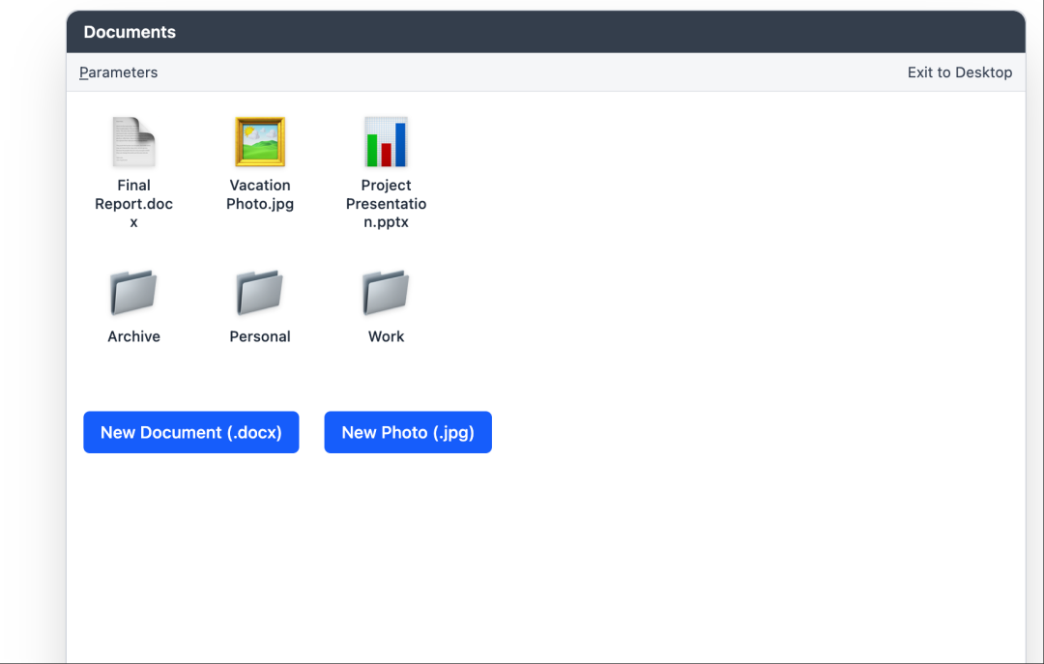The image size is (1044, 664).
Task: Open the Work folder icon
Action: pos(386,293)
